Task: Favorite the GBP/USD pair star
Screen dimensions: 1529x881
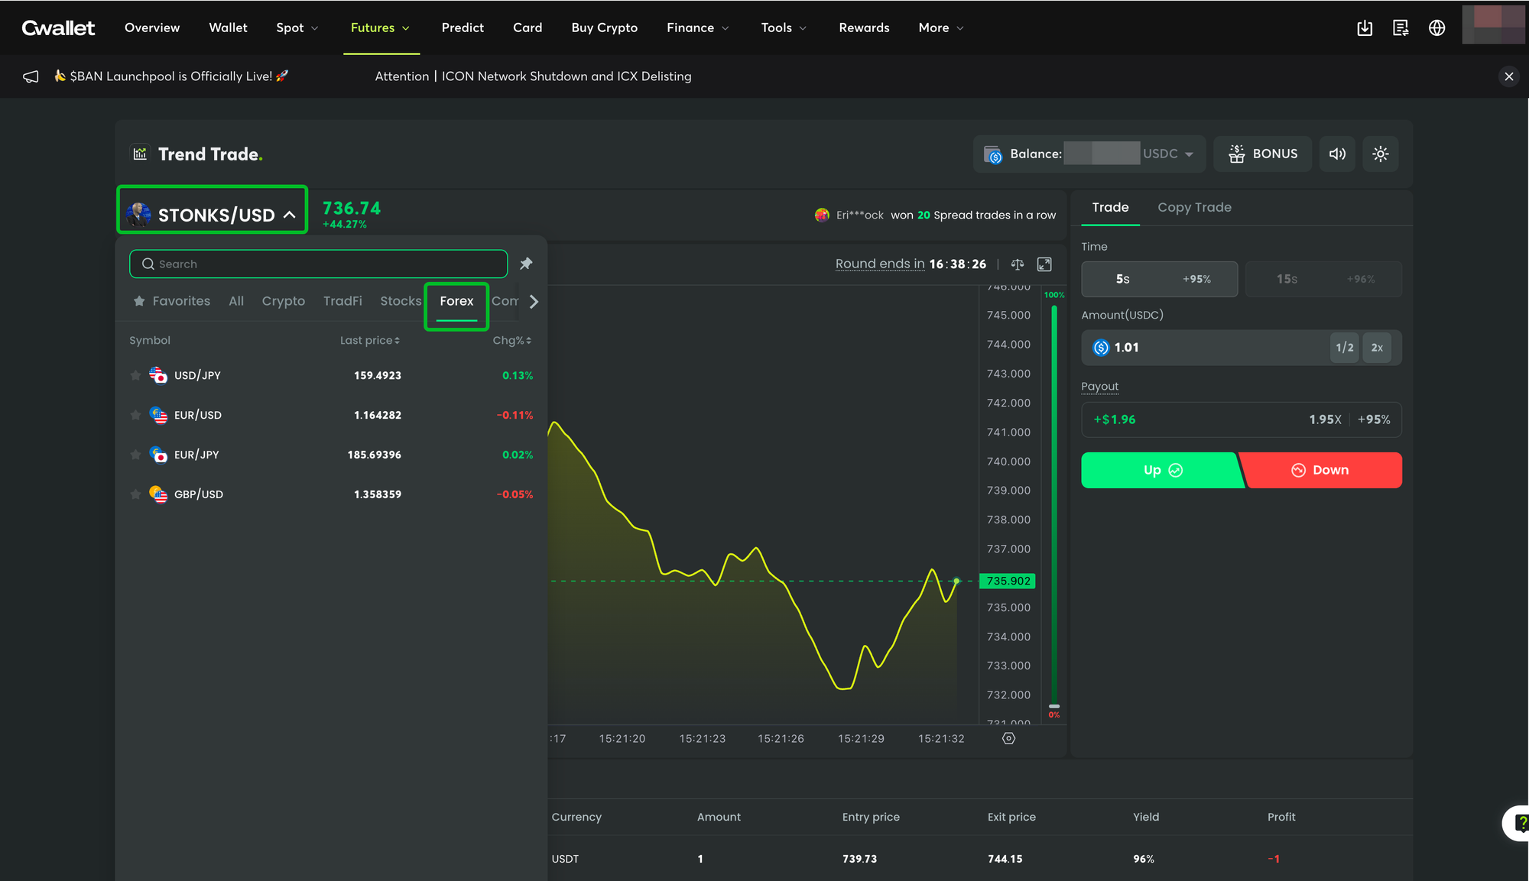Action: (135, 494)
